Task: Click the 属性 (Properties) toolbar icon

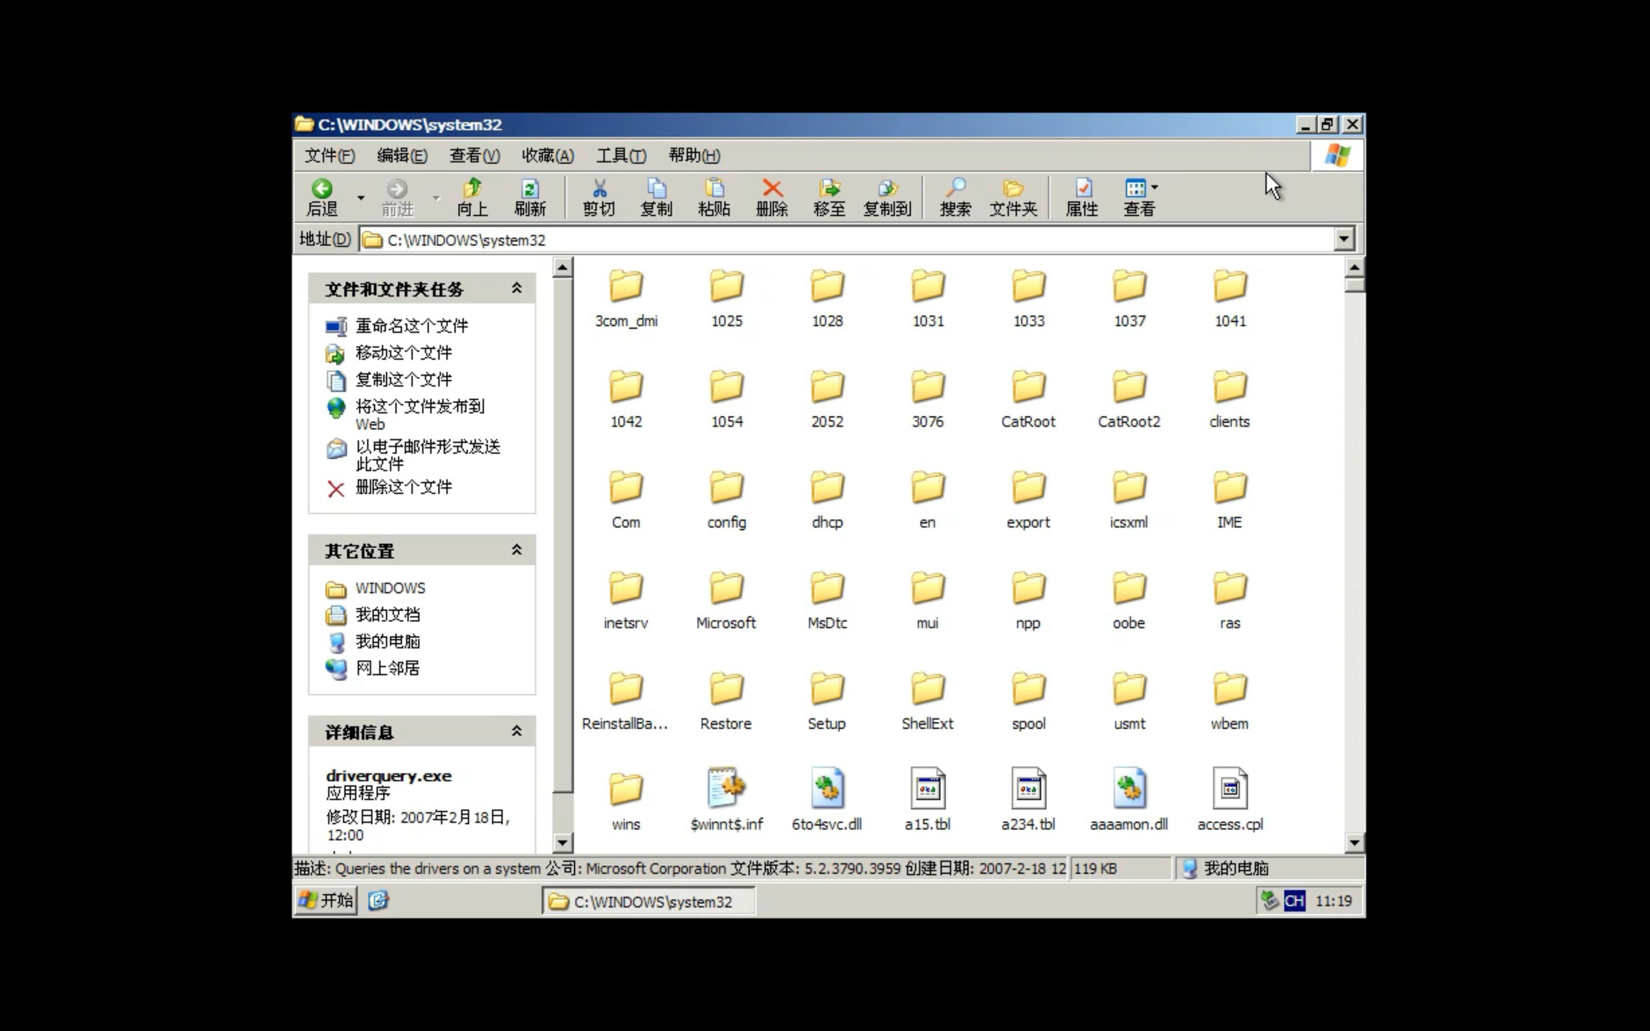Action: 1081,196
